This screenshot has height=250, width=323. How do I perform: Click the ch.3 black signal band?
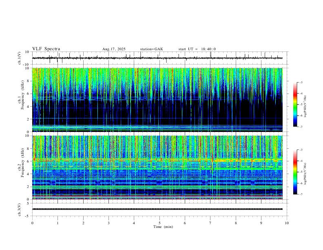point(157,209)
